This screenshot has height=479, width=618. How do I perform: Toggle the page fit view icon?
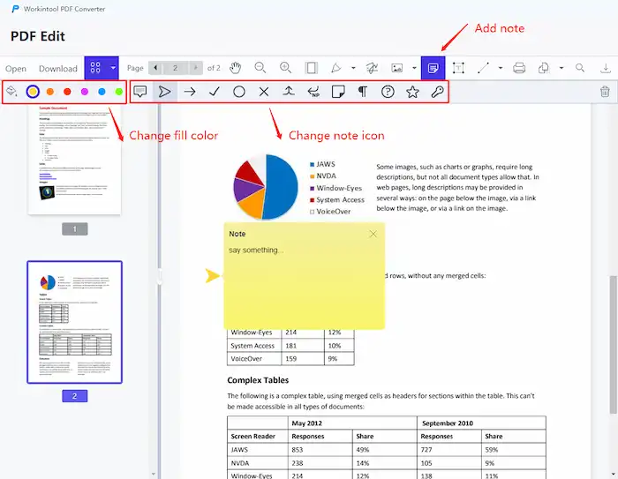[x=311, y=68]
